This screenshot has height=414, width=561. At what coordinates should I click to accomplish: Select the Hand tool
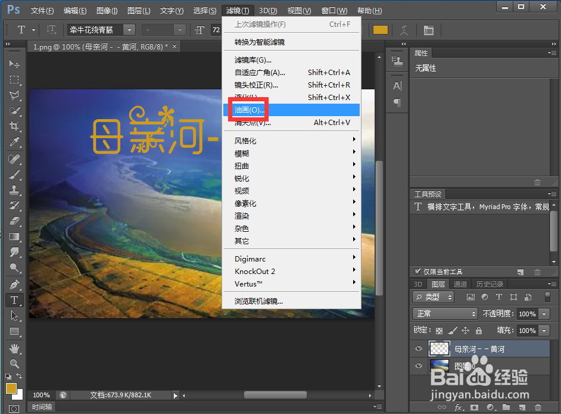pos(14,348)
